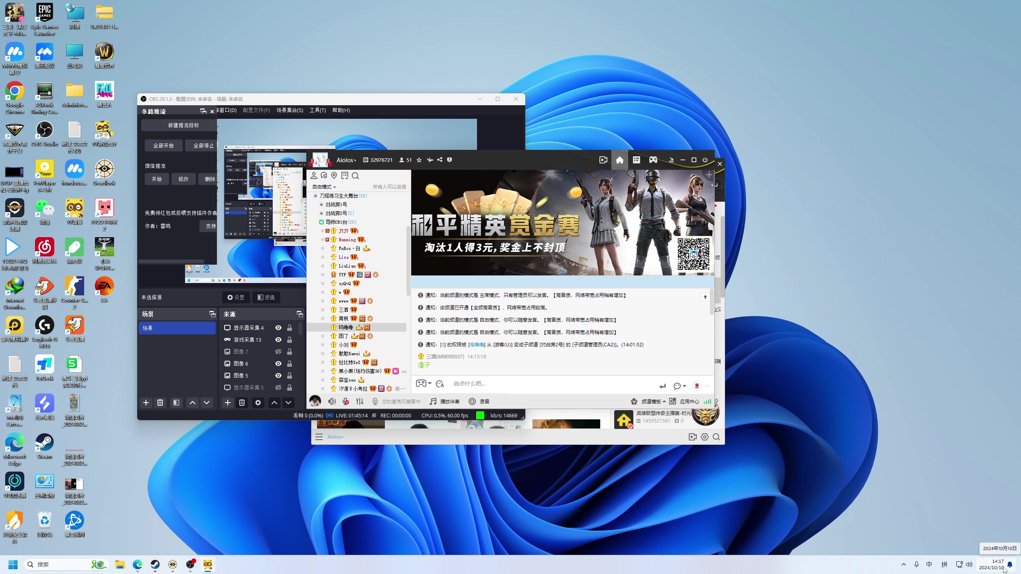Move OBS source up arrow
Screen dimensions: 1021x574
click(274, 403)
